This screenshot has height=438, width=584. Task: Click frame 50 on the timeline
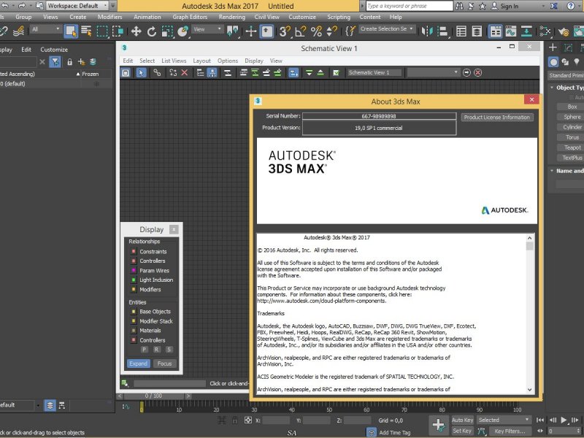click(x=329, y=410)
